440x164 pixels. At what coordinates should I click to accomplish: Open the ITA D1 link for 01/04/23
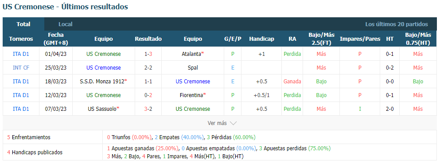tap(21, 54)
